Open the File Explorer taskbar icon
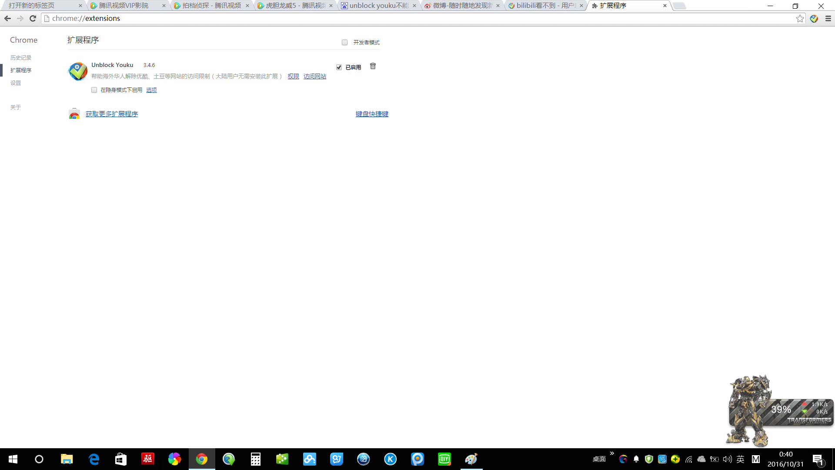Viewport: 835px width, 470px height. pos(67,459)
